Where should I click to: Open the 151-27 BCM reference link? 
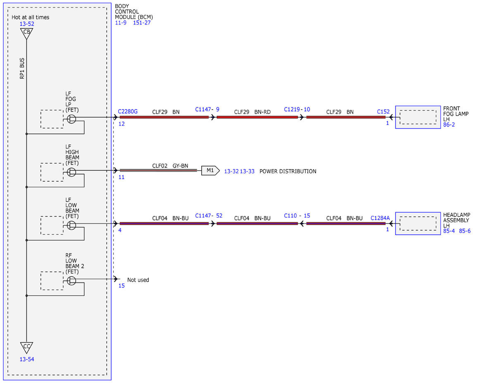(x=142, y=23)
